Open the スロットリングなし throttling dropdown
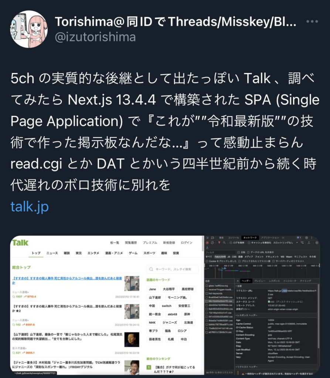This screenshot has height=378, width=330. (x=286, y=243)
